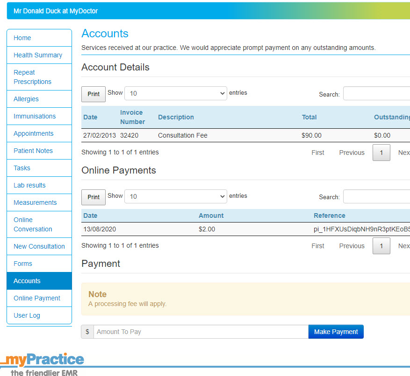Click the 27/02/2013 date cell

(100, 135)
